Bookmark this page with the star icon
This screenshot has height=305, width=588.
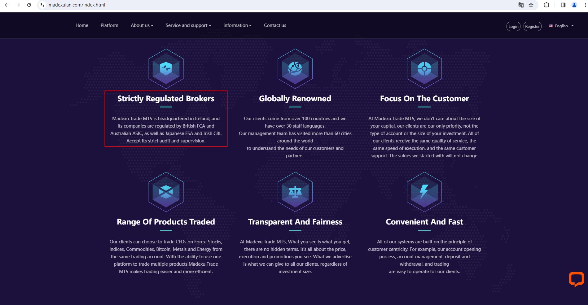pyautogui.click(x=531, y=5)
